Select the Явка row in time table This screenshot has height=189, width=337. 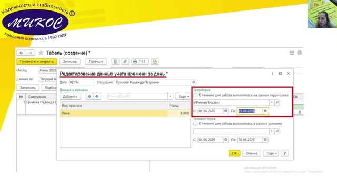pos(125,113)
